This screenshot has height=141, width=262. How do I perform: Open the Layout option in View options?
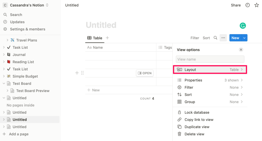(210, 70)
